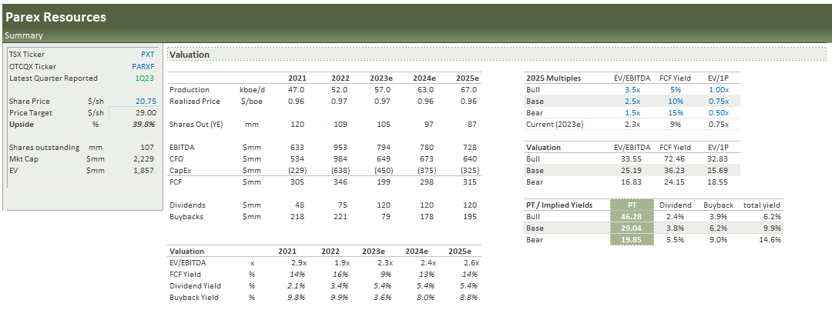Click the Bear EV/1P valuation 18.55
The image size is (832, 320).
(717, 182)
